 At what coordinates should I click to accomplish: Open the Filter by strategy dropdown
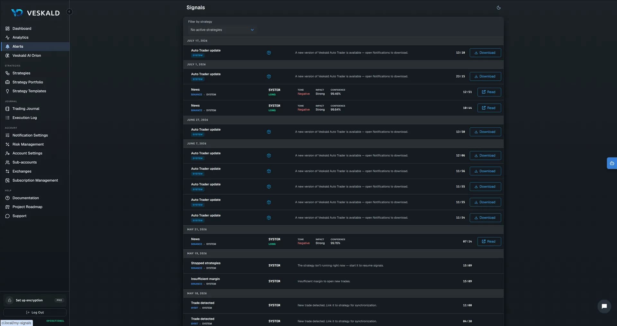(222, 30)
